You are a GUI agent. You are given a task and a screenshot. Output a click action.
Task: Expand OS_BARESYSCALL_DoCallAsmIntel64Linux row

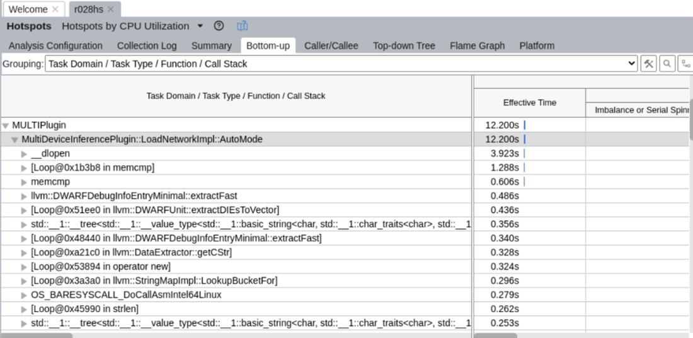click(x=25, y=295)
